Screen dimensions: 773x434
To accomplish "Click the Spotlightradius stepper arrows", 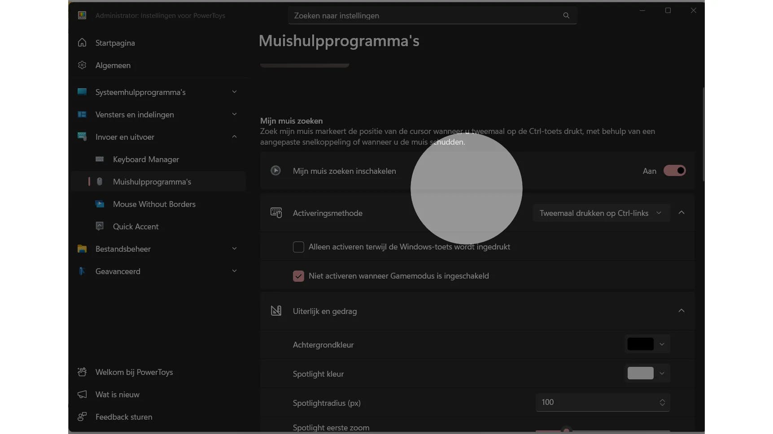I will (x=662, y=402).
